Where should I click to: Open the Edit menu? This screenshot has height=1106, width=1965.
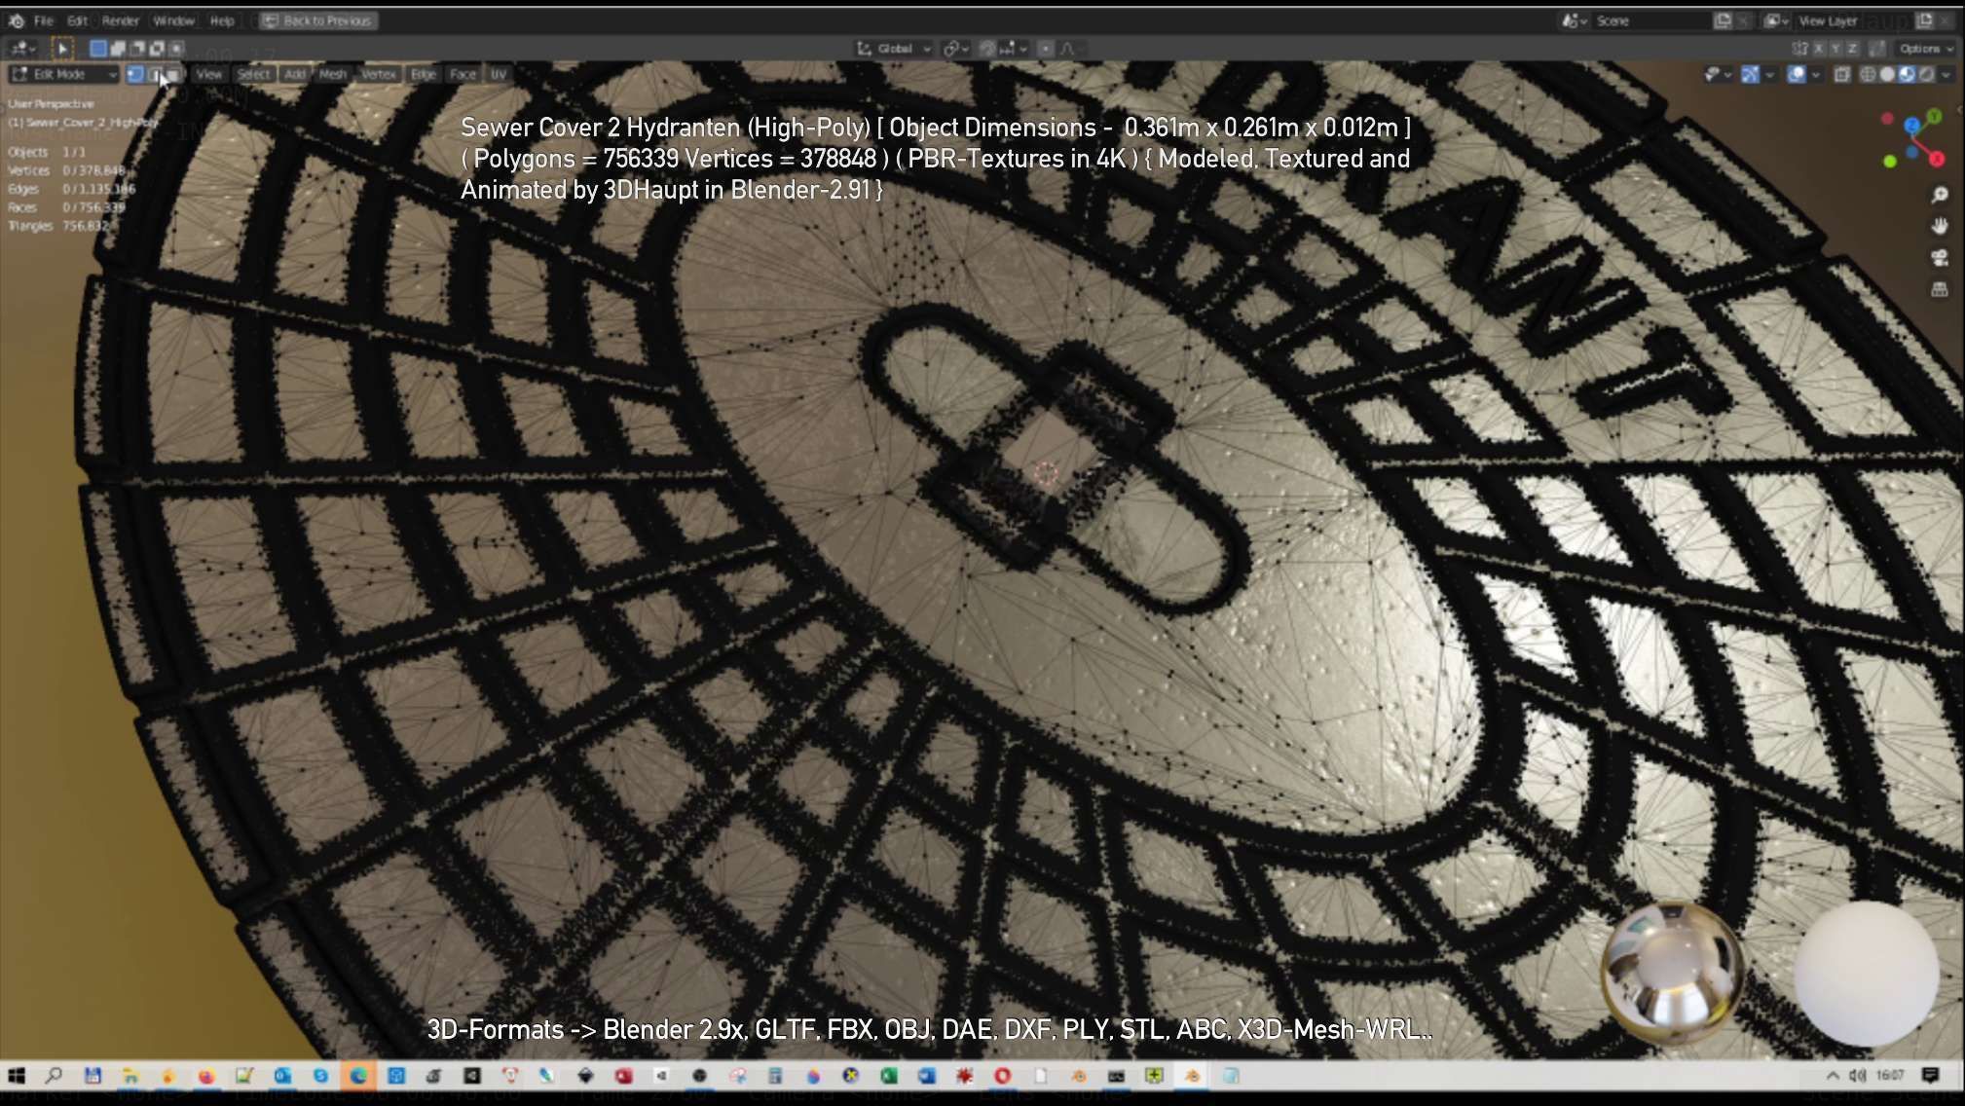[77, 20]
